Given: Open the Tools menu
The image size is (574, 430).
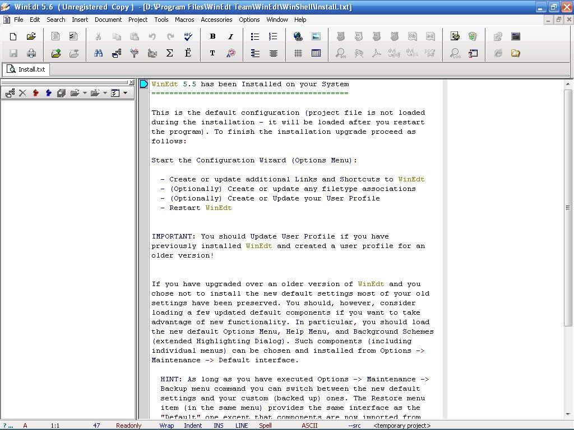Looking at the screenshot, I should coord(161,20).
